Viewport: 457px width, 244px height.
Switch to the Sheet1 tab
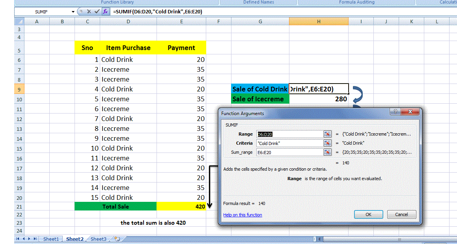tap(51, 239)
